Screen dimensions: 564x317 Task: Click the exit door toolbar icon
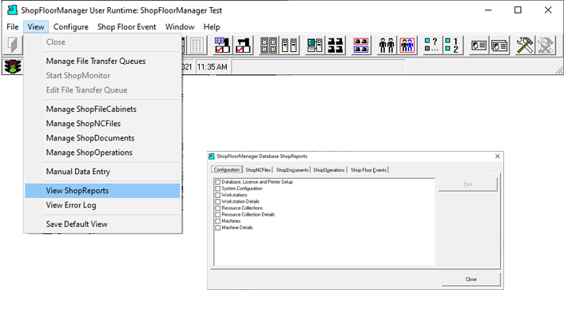pyautogui.click(x=13, y=45)
